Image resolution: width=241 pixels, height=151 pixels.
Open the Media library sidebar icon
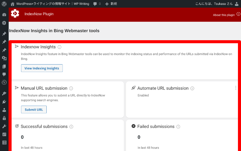pos(4,58)
